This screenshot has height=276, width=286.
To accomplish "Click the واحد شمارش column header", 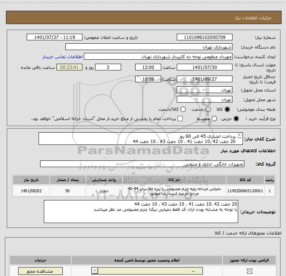I will click(104, 180).
